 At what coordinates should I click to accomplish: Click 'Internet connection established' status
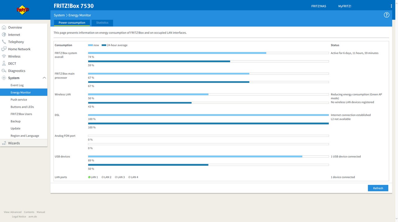tap(351, 115)
